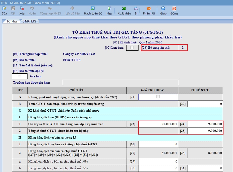Click the Hoãn undo icon

click(32, 8)
